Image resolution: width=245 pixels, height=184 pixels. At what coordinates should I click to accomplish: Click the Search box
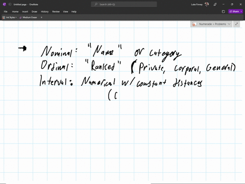[x=124, y=5]
